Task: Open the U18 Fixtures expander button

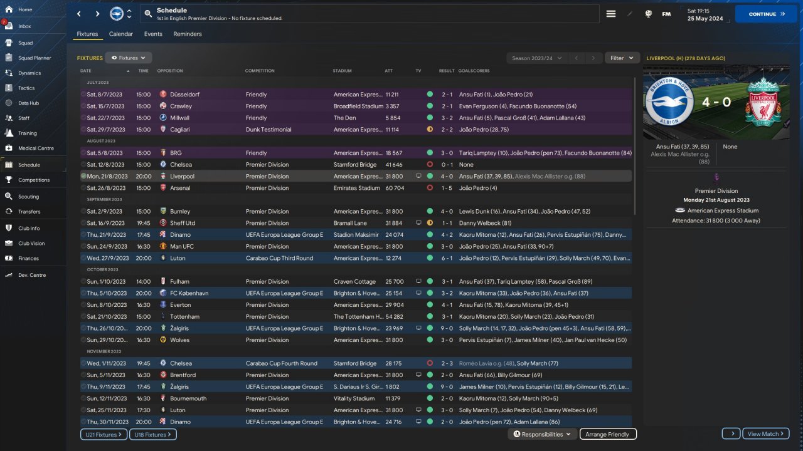Action: coord(153,434)
